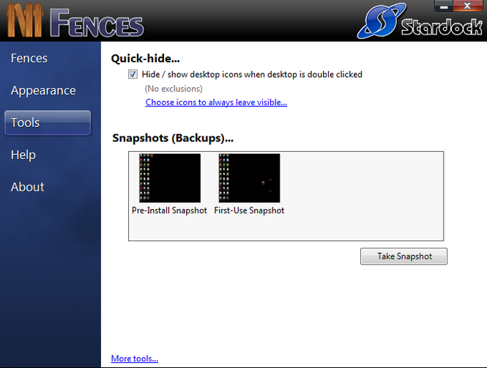Open the Fences sidebar section
The width and height of the screenshot is (487, 368).
click(x=29, y=58)
